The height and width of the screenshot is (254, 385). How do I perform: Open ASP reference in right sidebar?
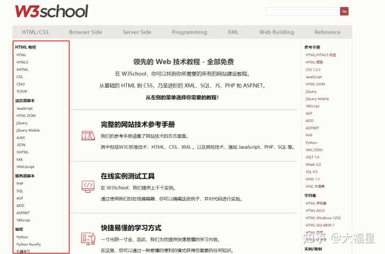[309, 113]
